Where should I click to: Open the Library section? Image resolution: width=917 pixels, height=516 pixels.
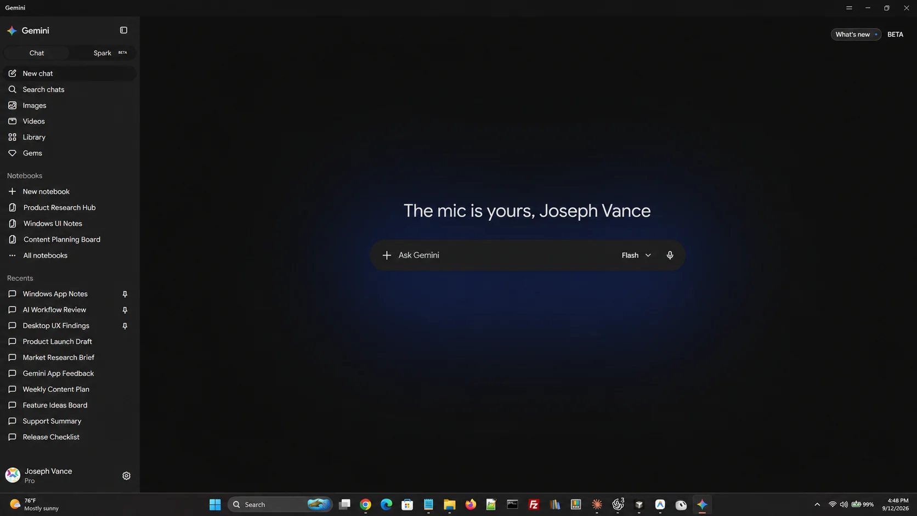tap(69, 137)
